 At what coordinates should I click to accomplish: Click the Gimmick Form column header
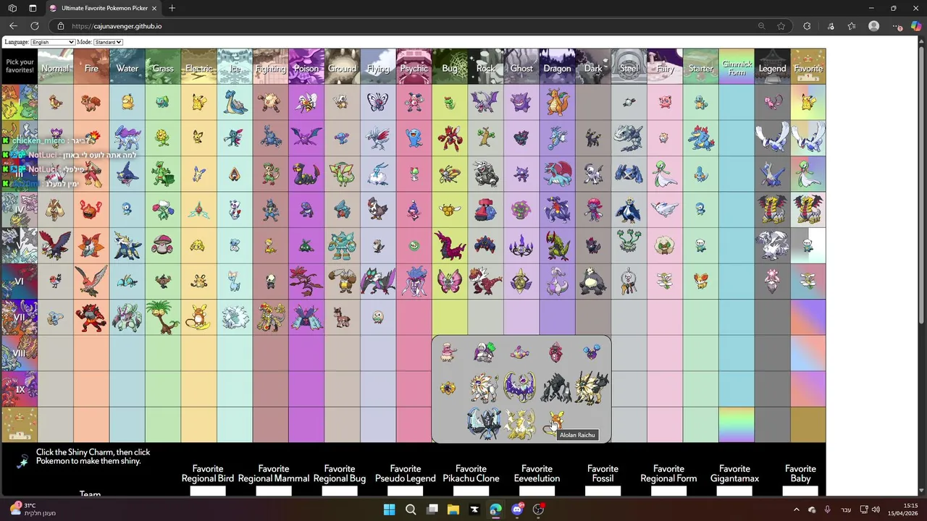[x=737, y=67]
